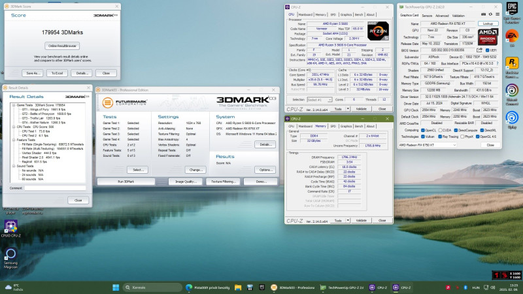Toggle the Ray Tracing checkbox
Screen dimensions: 523x294
point(440,137)
